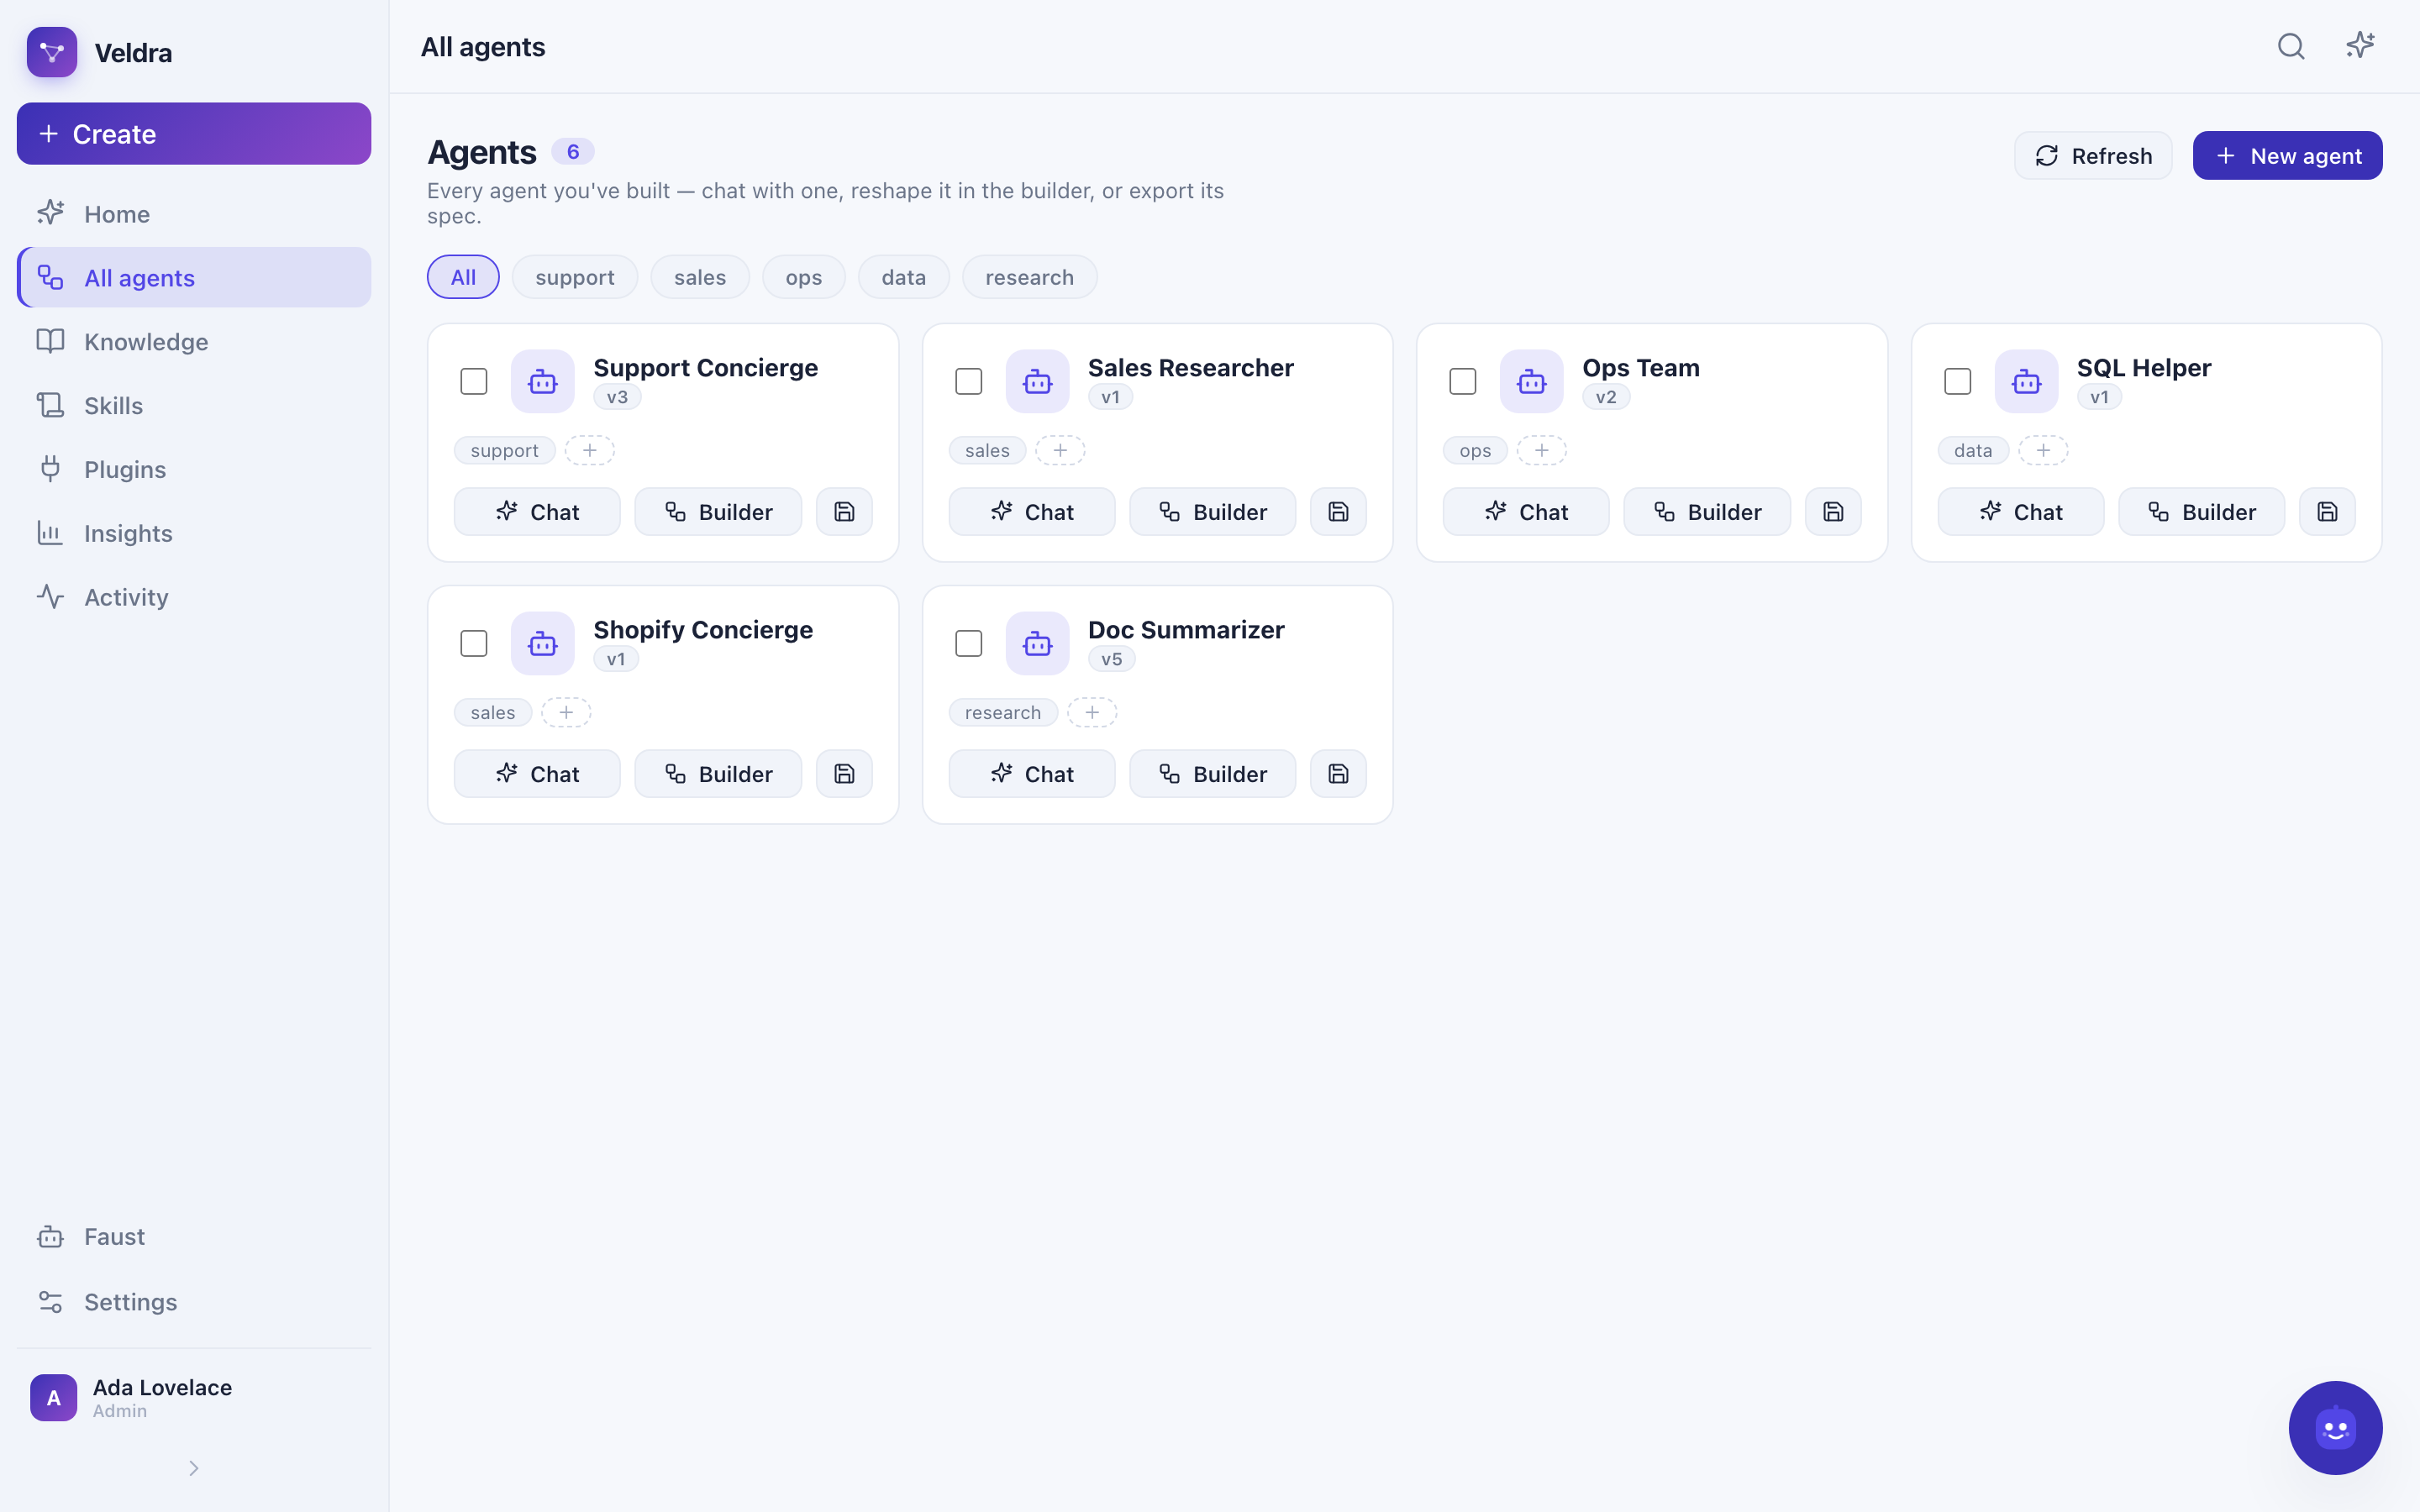2420x1512 pixels.
Task: Check the SQL Helper checkbox
Action: [x=1958, y=381]
